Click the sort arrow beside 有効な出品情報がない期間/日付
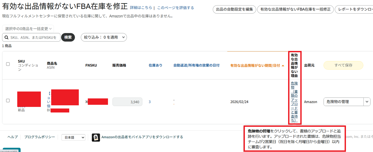 [283, 66]
